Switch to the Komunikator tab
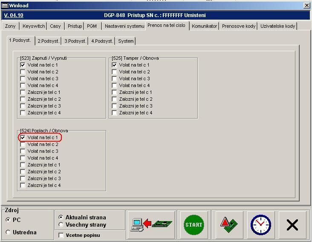Viewport: 312px width, 242px height. click(205, 26)
